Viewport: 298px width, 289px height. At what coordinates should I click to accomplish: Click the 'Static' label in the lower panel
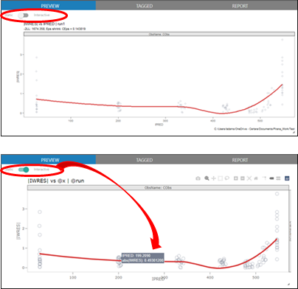pyautogui.click(x=9, y=170)
